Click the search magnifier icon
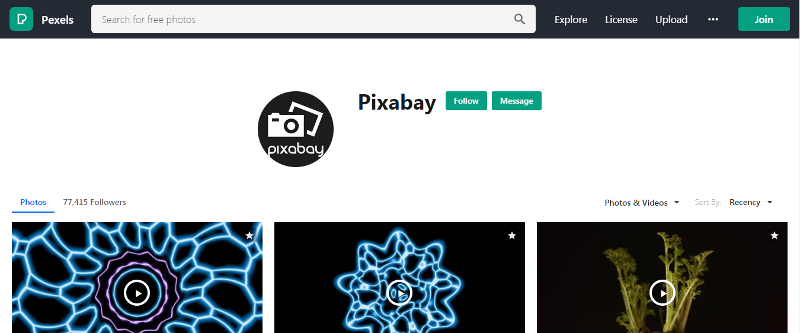800x333 pixels. click(x=520, y=19)
